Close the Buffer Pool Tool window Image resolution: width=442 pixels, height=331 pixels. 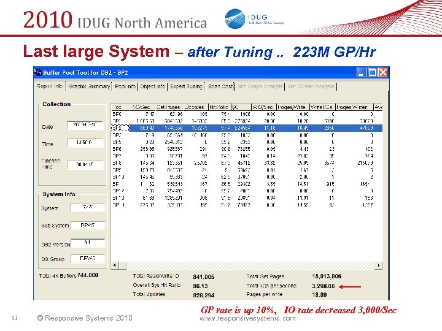(x=383, y=72)
